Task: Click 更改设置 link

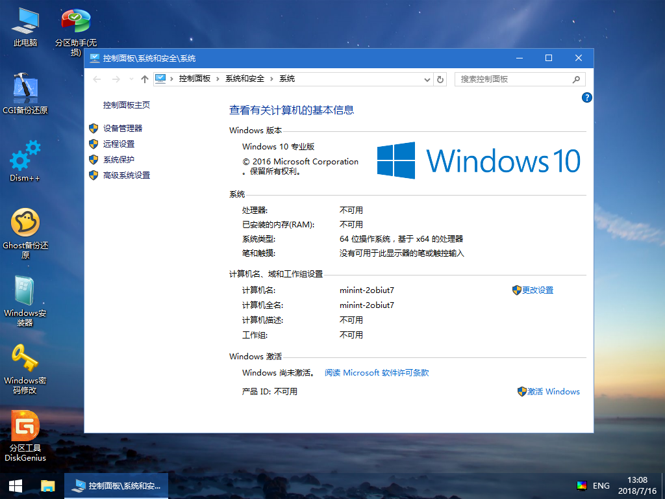Action: tap(537, 290)
